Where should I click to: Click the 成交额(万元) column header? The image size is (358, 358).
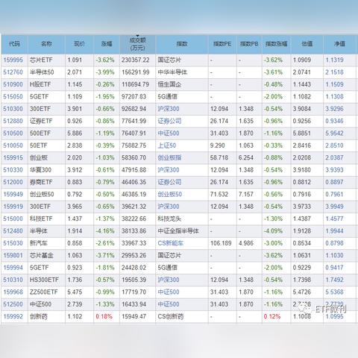click(137, 44)
